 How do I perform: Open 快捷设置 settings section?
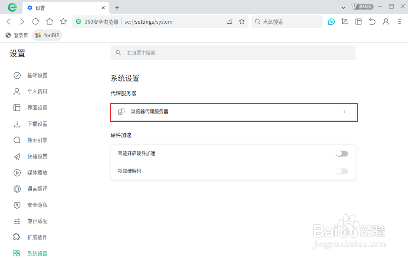[30, 156]
